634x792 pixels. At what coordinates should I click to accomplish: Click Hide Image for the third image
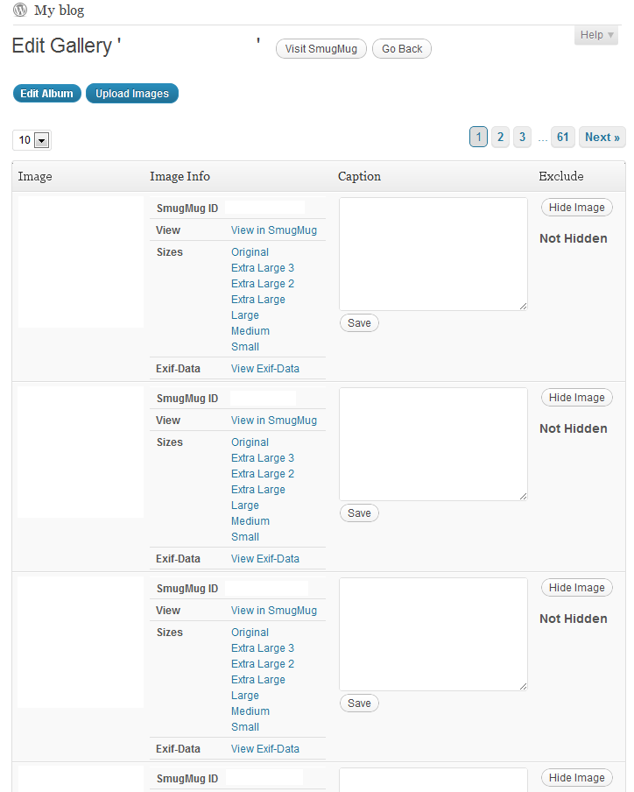click(577, 588)
